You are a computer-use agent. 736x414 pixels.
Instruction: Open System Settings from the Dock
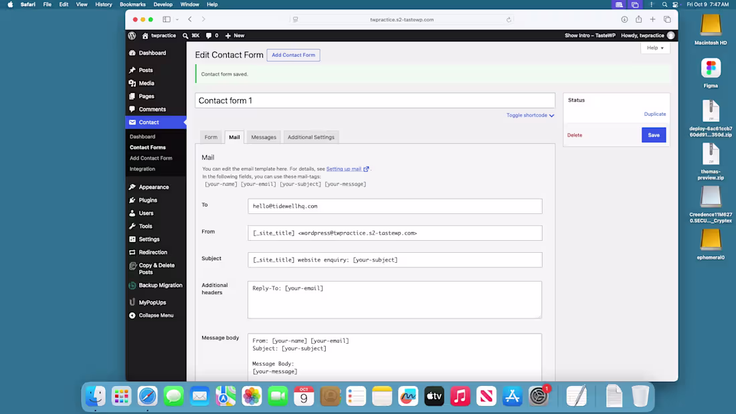click(539, 396)
